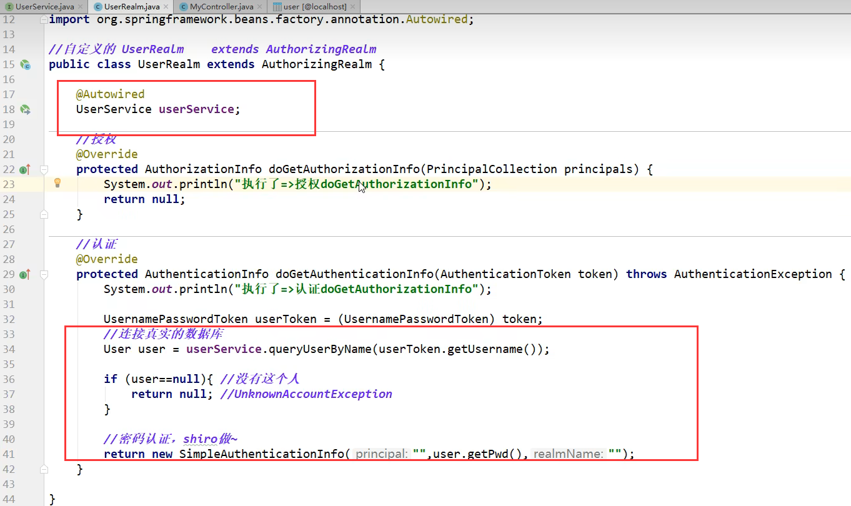Viewport: 851px width, 506px height.
Task: Click the Spring bean gutter icon on line 15
Action: (25, 64)
